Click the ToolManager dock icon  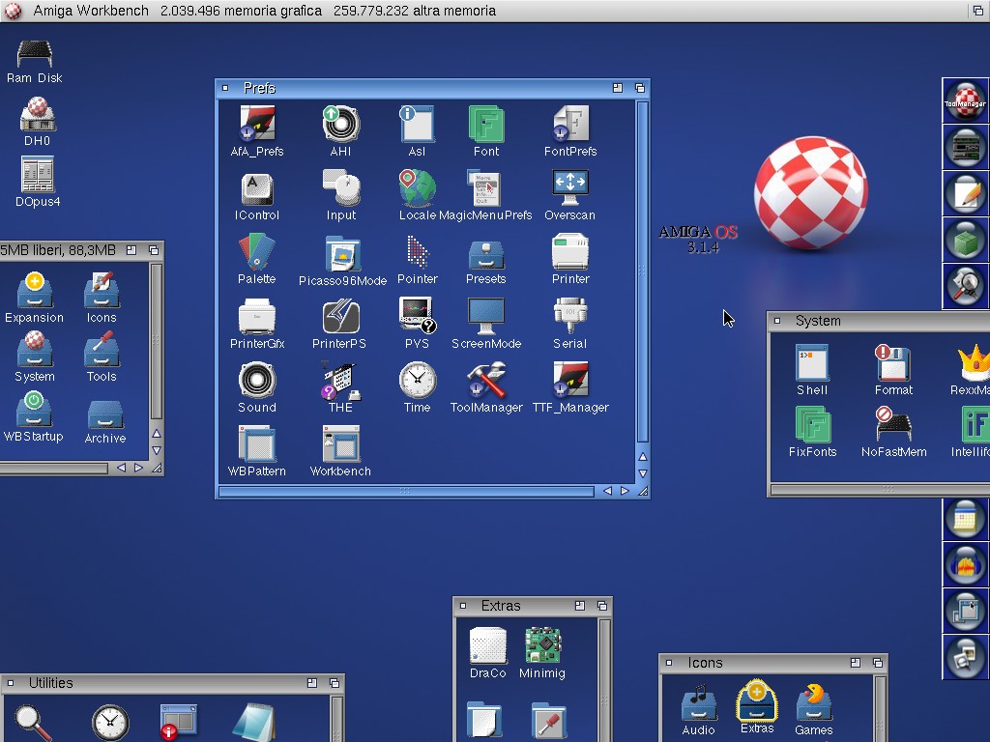(x=965, y=100)
